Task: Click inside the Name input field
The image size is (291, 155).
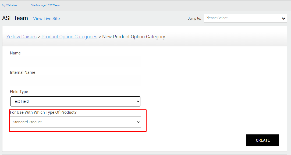Action: click(75, 61)
